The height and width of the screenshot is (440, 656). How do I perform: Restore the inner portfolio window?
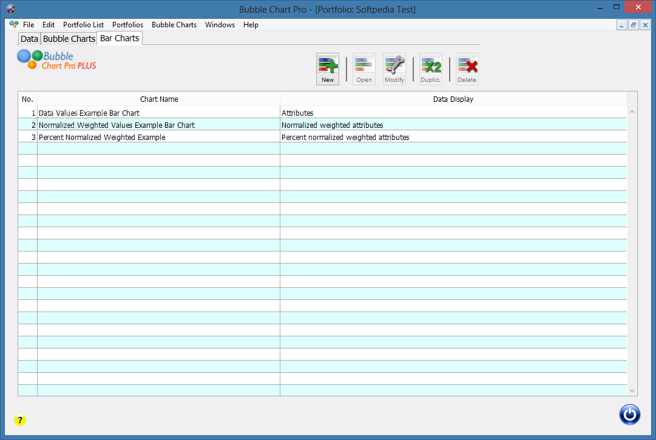pyautogui.click(x=634, y=25)
